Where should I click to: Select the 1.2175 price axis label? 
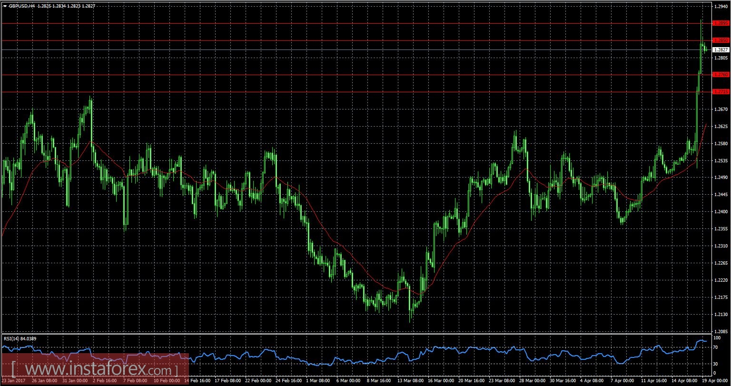[721, 297]
